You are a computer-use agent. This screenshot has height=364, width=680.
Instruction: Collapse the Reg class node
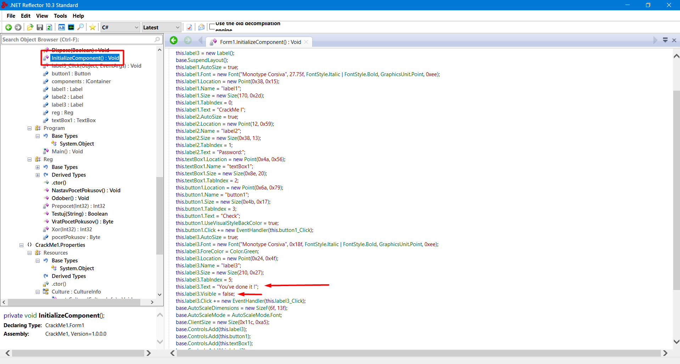[x=29, y=159]
